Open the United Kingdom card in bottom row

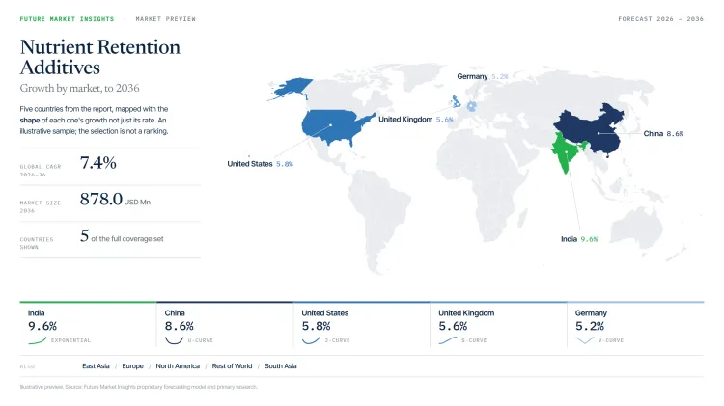point(498,325)
